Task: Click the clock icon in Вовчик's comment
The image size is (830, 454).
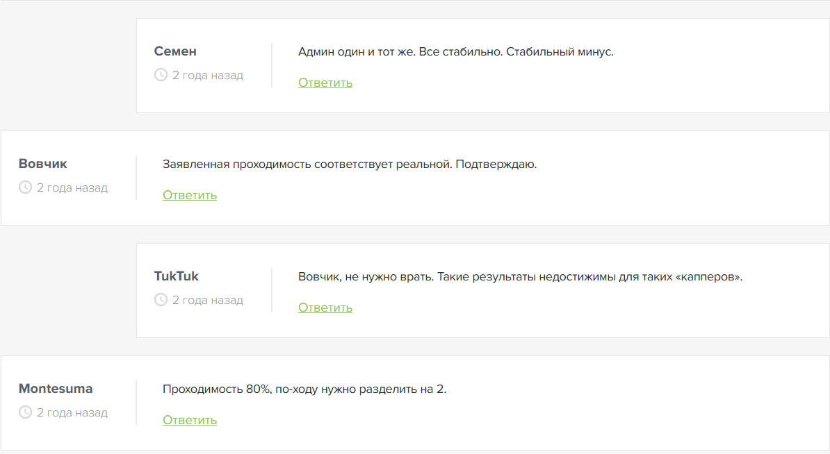Action: (25, 187)
